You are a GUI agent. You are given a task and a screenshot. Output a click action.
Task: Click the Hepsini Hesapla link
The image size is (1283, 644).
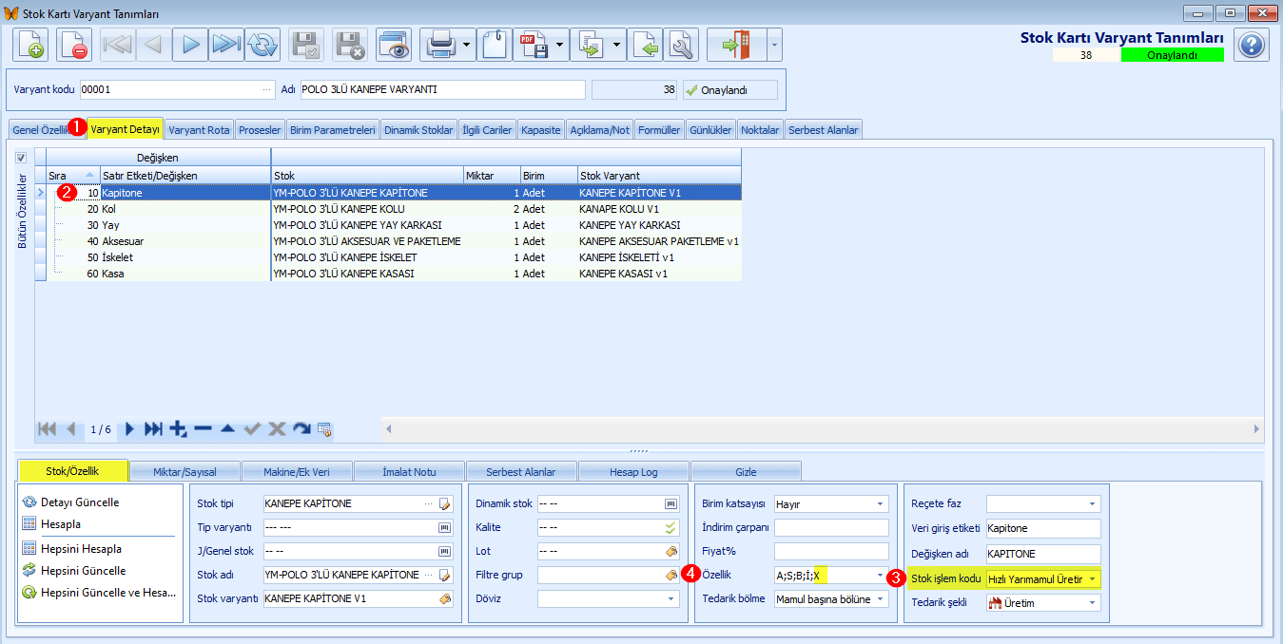pyautogui.click(x=81, y=549)
